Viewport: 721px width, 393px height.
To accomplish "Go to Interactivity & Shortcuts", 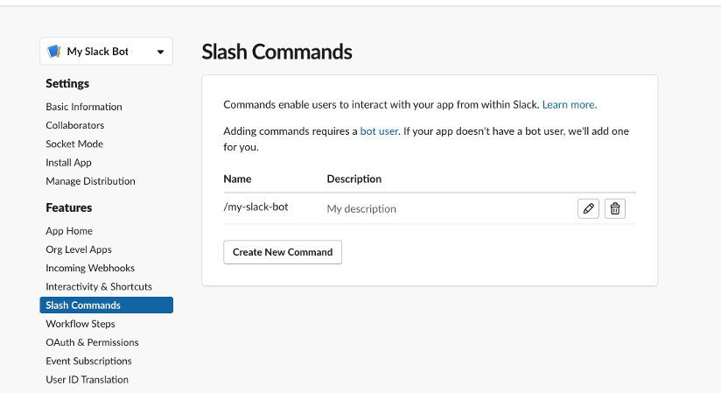I will pyautogui.click(x=99, y=287).
